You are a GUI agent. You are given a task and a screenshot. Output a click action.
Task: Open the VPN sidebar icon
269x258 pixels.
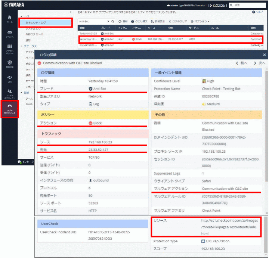[x=9, y=78]
